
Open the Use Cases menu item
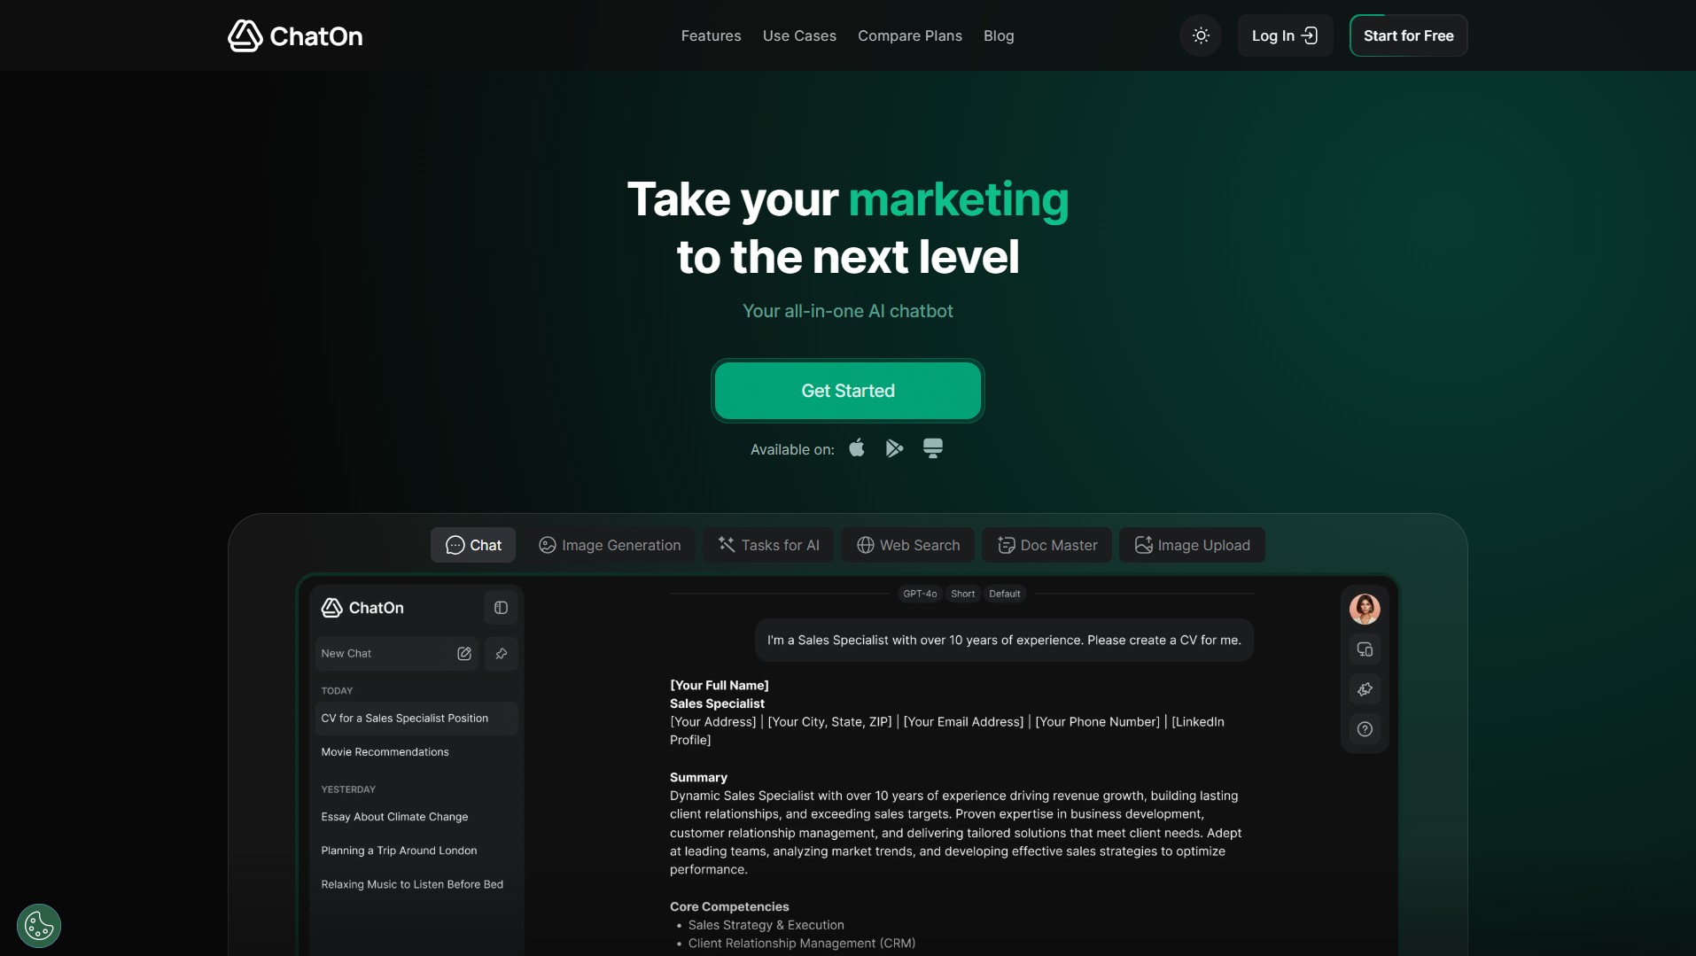click(x=799, y=36)
